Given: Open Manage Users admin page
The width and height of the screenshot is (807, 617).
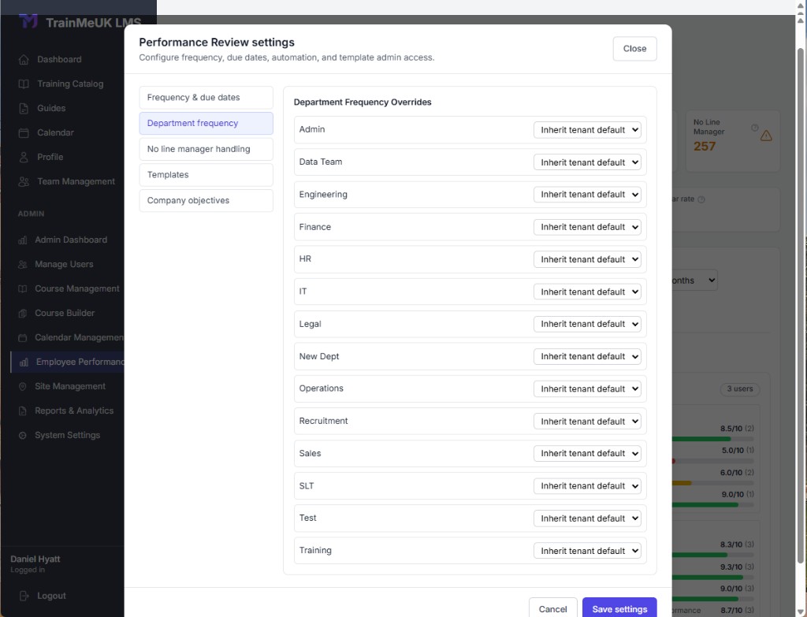Looking at the screenshot, I should click(x=64, y=265).
